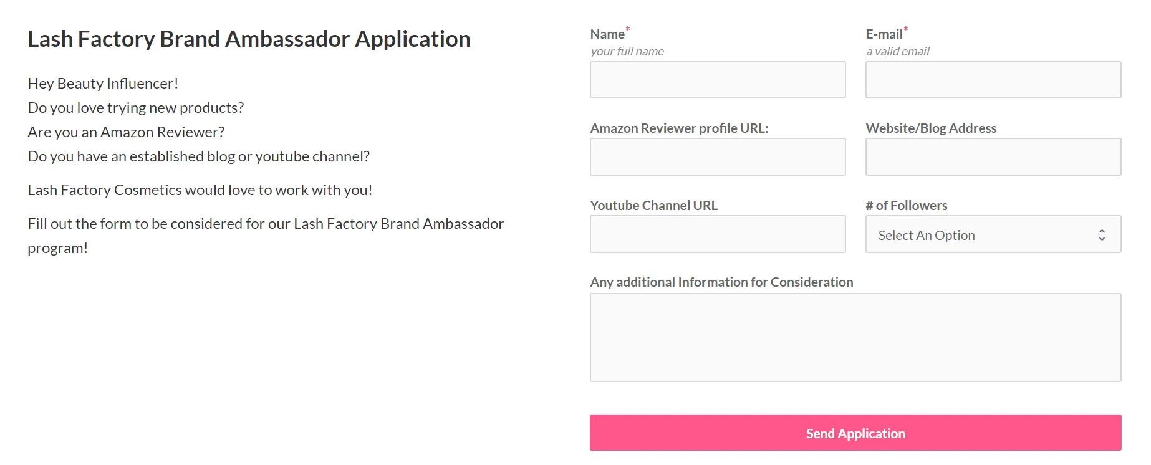Click the Amazon Reviewer profile URL label
This screenshot has height=465, width=1151.
click(x=679, y=128)
